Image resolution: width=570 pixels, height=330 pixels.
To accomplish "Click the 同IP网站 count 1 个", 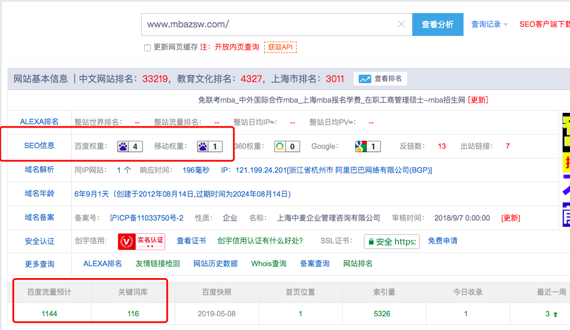I will point(124,170).
